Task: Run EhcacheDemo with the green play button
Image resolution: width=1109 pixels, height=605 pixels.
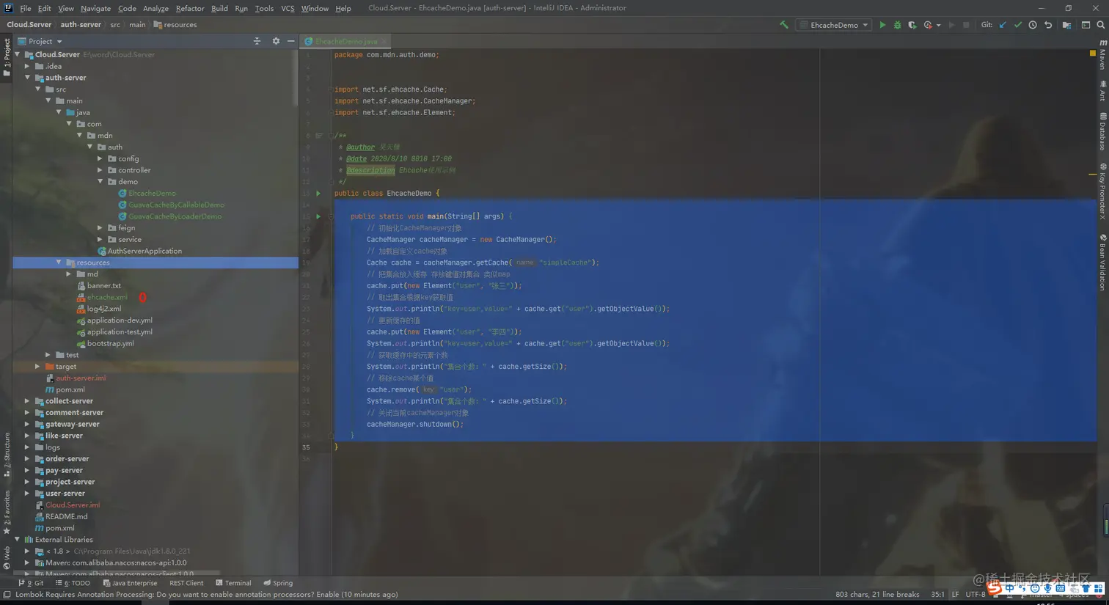Action: [882, 25]
